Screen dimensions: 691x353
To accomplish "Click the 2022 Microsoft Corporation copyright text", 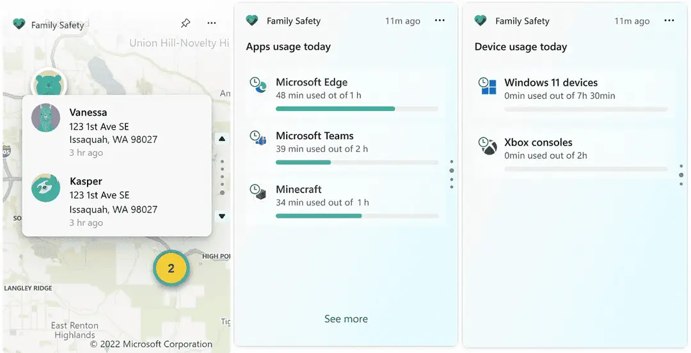I will coord(151,344).
